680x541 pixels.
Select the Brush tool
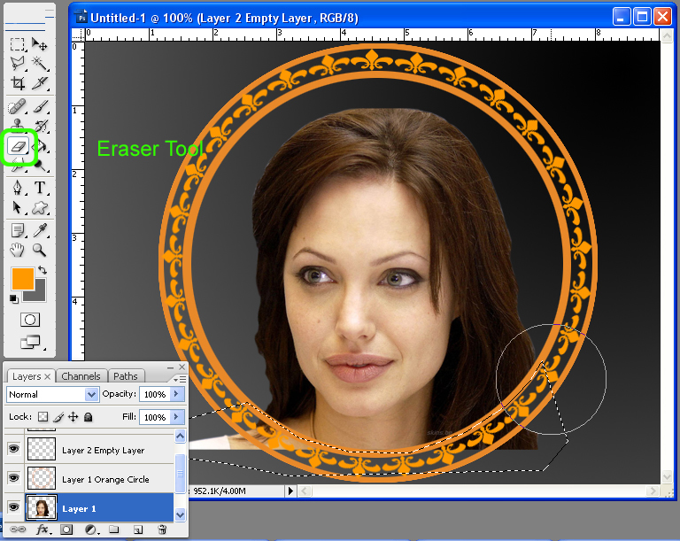point(40,106)
